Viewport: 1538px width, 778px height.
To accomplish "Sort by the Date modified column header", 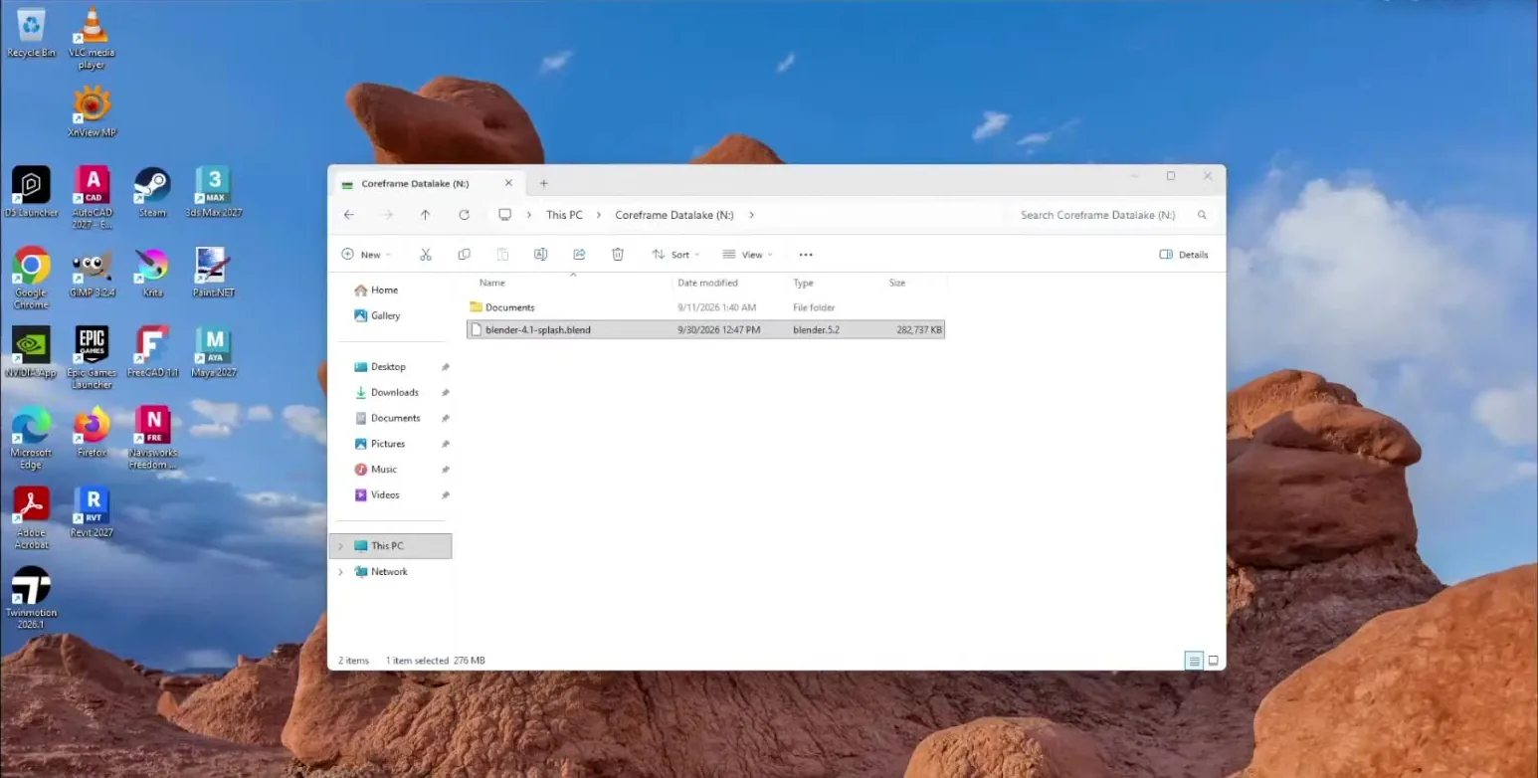I will pos(707,284).
